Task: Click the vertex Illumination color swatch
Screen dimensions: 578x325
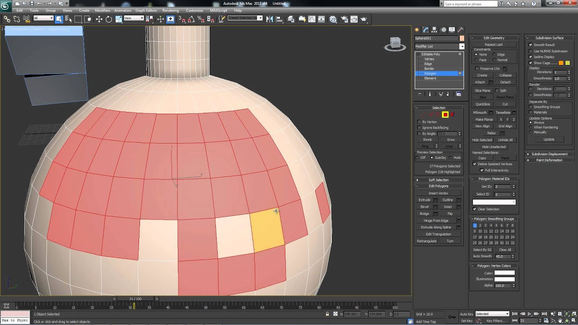Action: [x=504, y=279]
